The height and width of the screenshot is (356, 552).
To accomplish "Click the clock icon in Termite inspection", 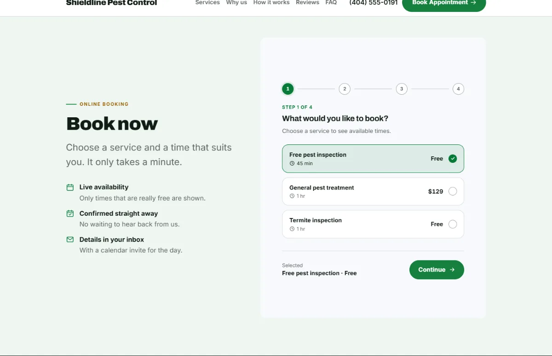I will [x=292, y=229].
